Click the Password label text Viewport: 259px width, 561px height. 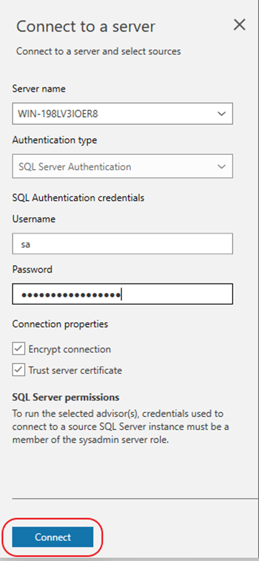click(32, 269)
